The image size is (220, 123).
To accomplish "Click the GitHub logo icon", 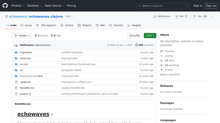I will point(5,6).
